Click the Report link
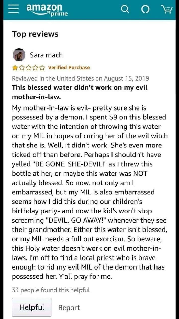Image resolution: width=179 pixels, height=319 pixels. (69, 307)
